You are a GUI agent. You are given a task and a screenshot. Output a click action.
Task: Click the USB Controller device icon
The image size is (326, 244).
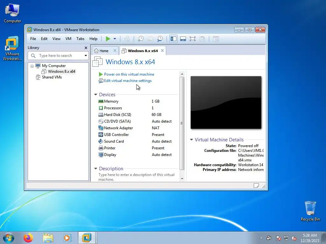(101, 135)
